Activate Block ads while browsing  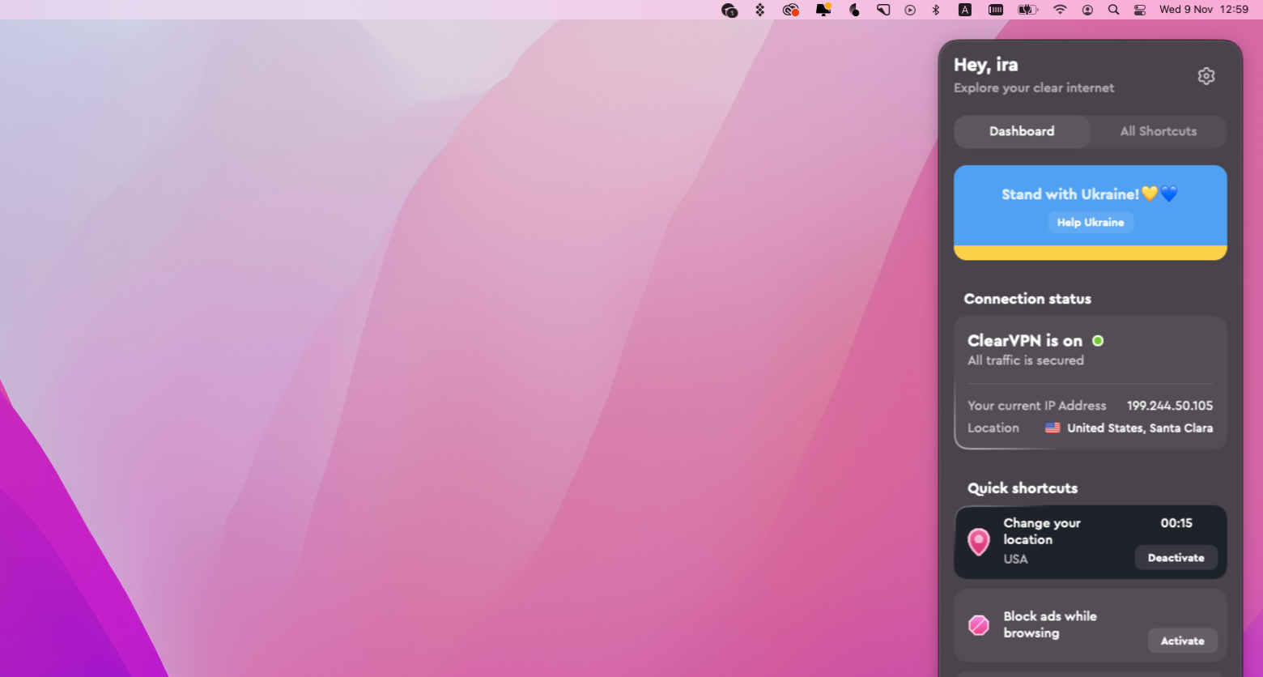(1182, 641)
